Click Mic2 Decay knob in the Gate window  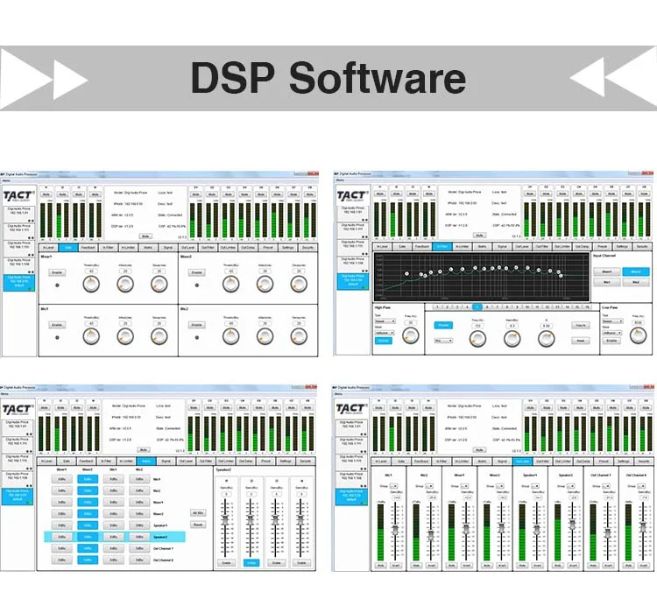299,336
